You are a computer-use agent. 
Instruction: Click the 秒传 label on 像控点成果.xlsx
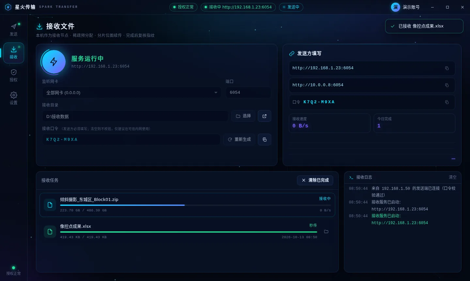(313, 225)
